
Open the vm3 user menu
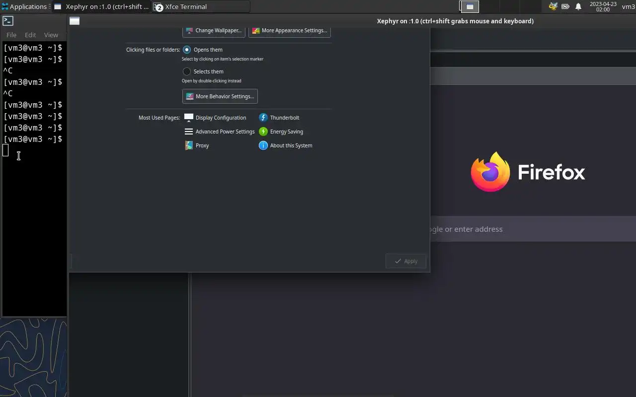(x=629, y=6)
